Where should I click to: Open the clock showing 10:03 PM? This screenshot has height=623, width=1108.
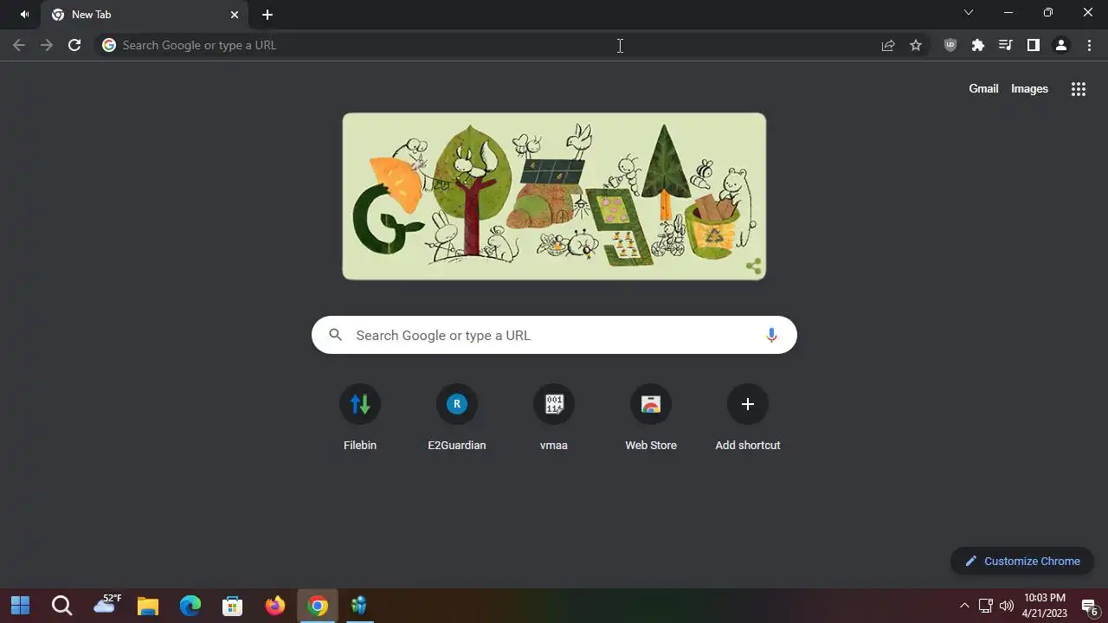tap(1045, 605)
